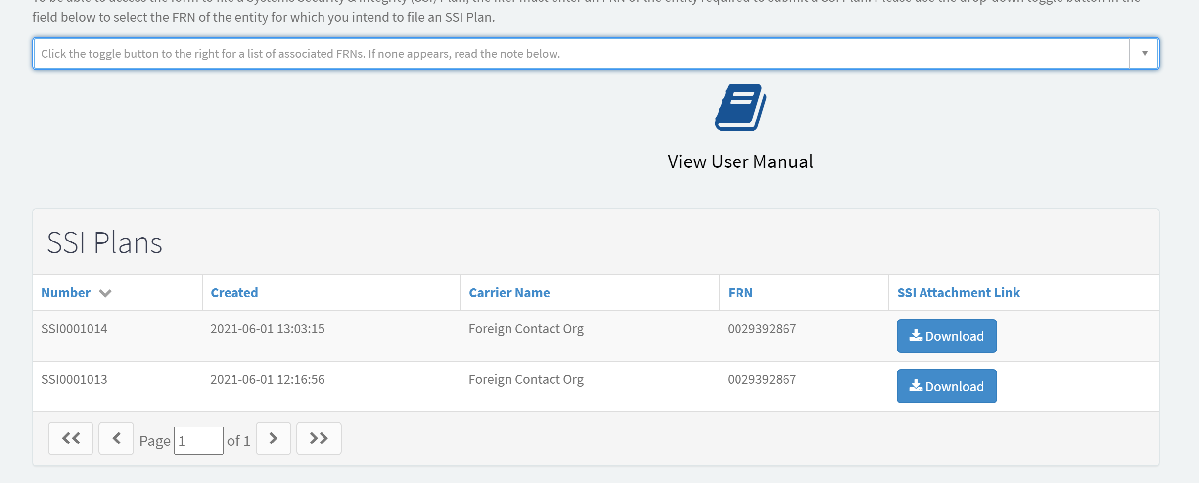The height and width of the screenshot is (483, 1199).
Task: Click the page number input box
Action: pos(198,441)
